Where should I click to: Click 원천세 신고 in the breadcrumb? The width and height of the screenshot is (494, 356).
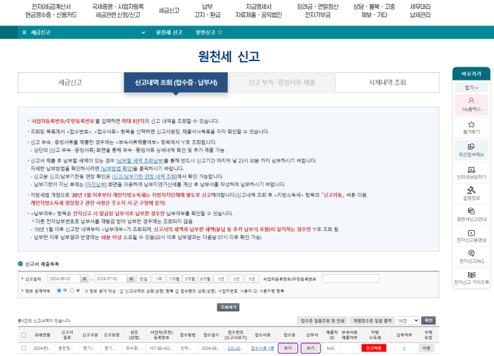[169, 32]
